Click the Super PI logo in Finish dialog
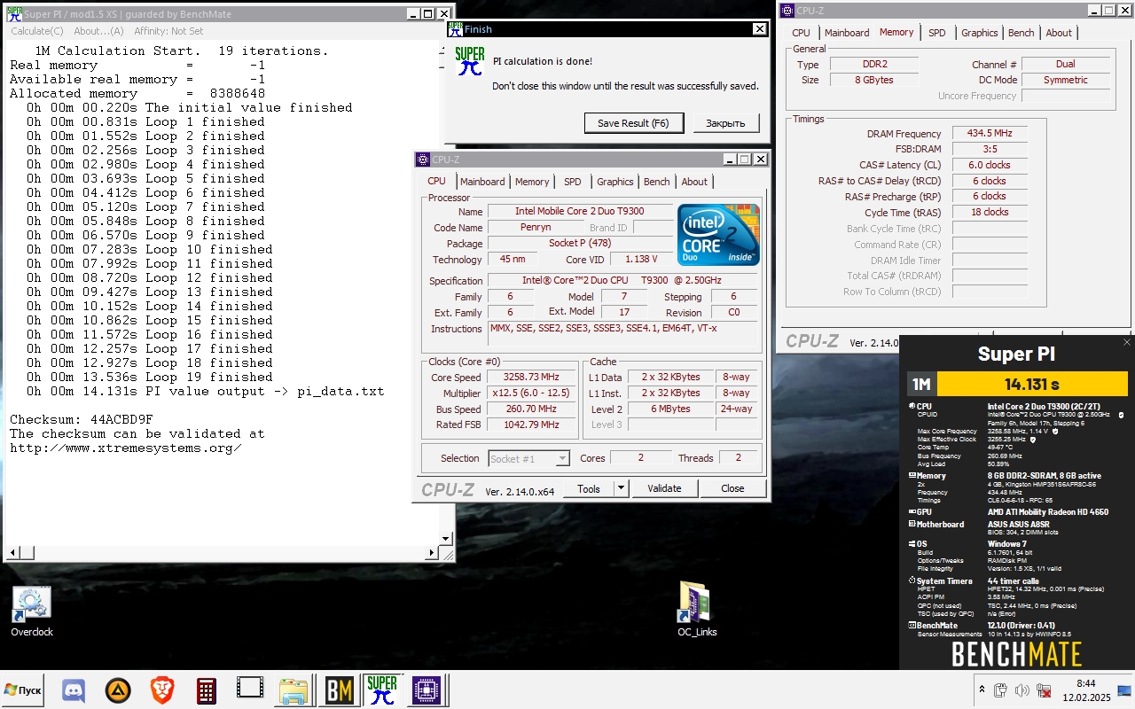1135x709 pixels. coord(469,61)
